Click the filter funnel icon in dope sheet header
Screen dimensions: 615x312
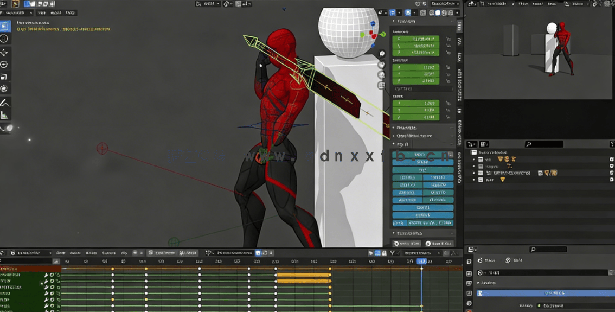pos(392,253)
